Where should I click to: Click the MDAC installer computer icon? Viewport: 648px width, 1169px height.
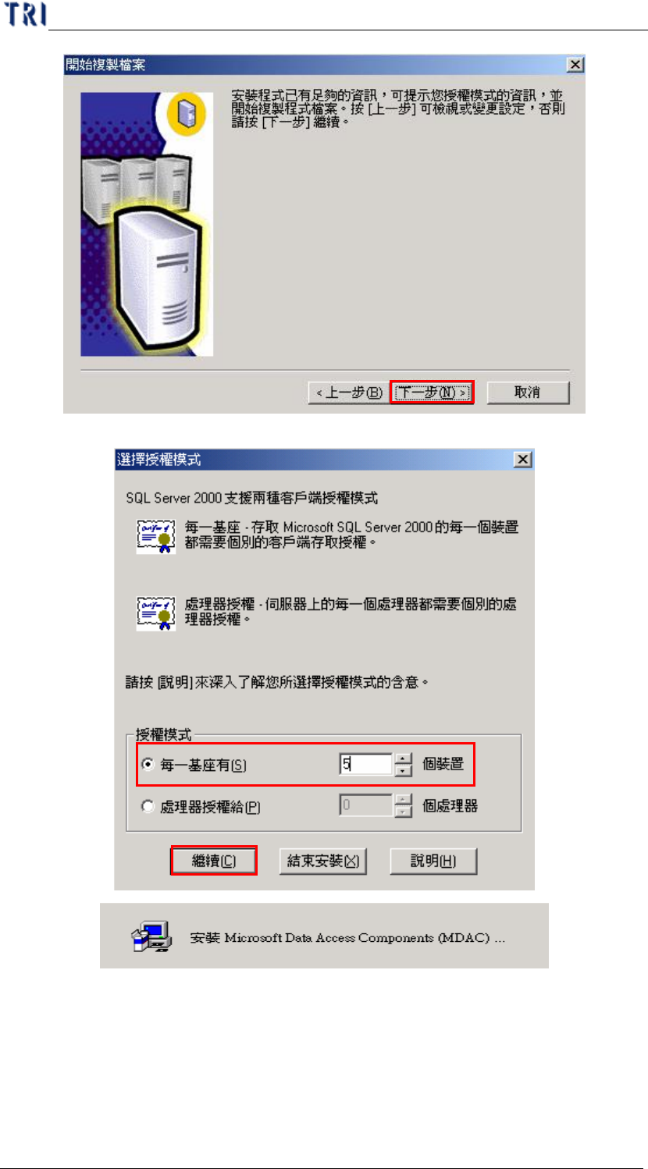click(151, 937)
